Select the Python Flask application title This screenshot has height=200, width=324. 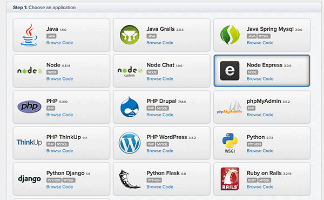coord(163,173)
